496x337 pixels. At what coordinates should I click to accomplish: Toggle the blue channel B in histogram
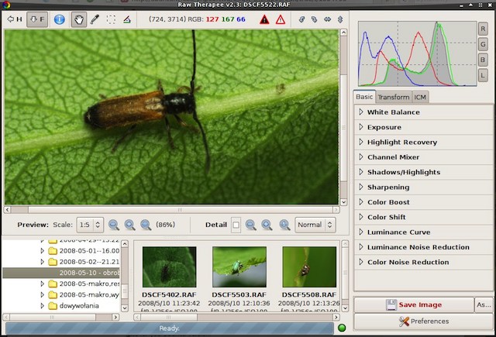(x=483, y=60)
